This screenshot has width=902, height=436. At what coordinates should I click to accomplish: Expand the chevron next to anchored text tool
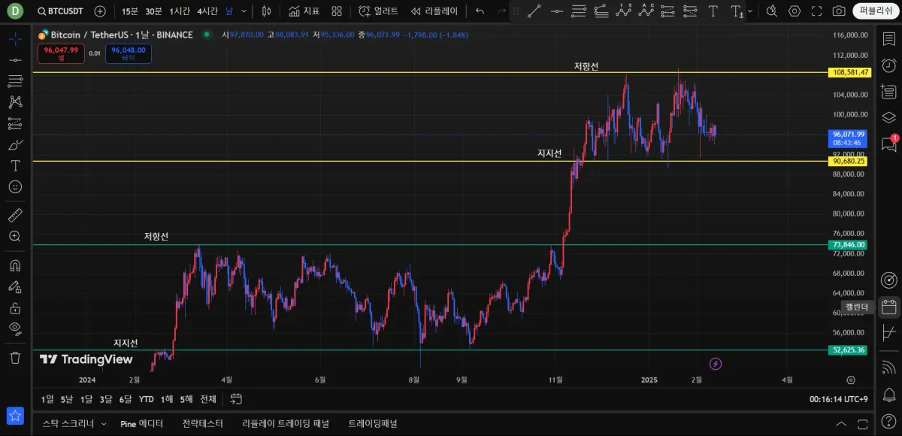pos(749,13)
